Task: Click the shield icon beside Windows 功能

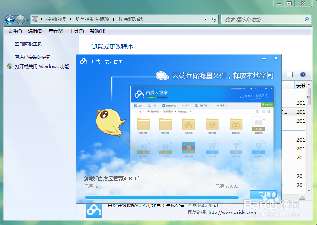Action: pyautogui.click(x=9, y=66)
